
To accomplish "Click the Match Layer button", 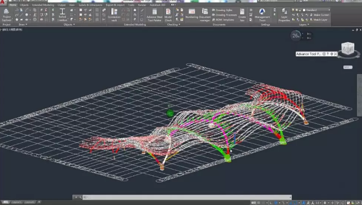I will pyautogui.click(x=319, y=20).
